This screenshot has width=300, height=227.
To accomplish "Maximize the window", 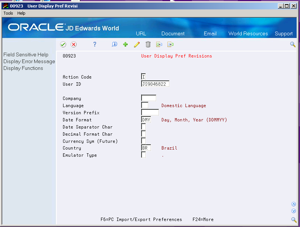I will 287,6.
